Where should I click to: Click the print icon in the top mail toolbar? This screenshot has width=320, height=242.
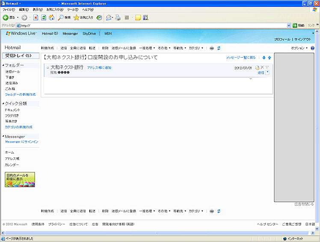(x=212, y=48)
